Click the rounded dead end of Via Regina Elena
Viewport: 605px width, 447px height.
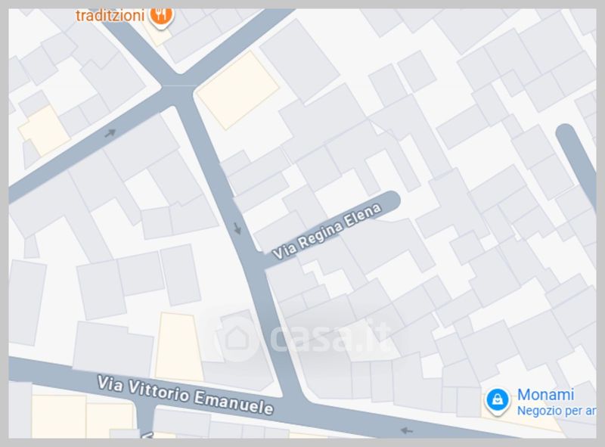coord(389,201)
